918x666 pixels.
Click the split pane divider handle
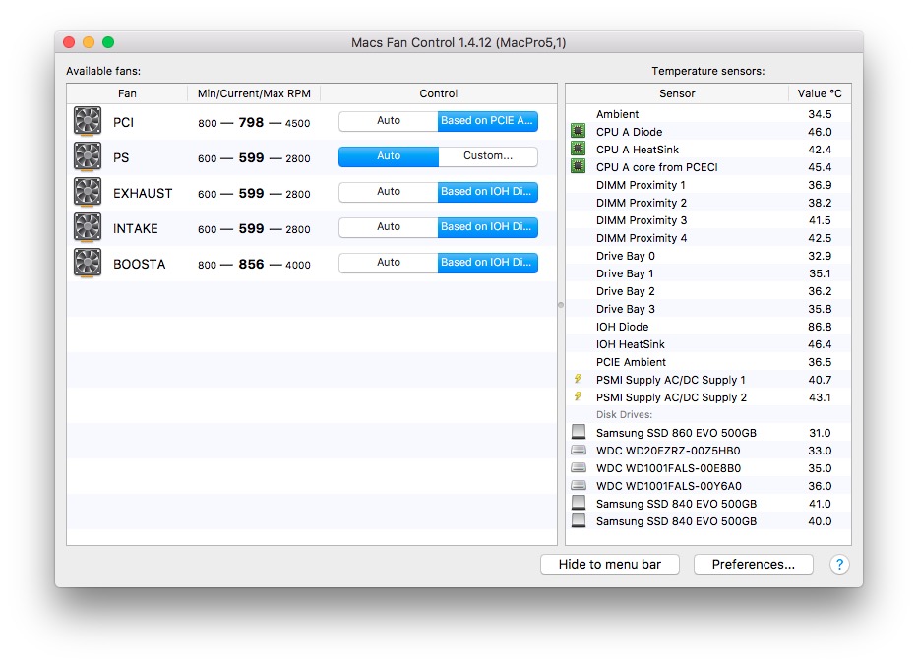click(x=561, y=305)
